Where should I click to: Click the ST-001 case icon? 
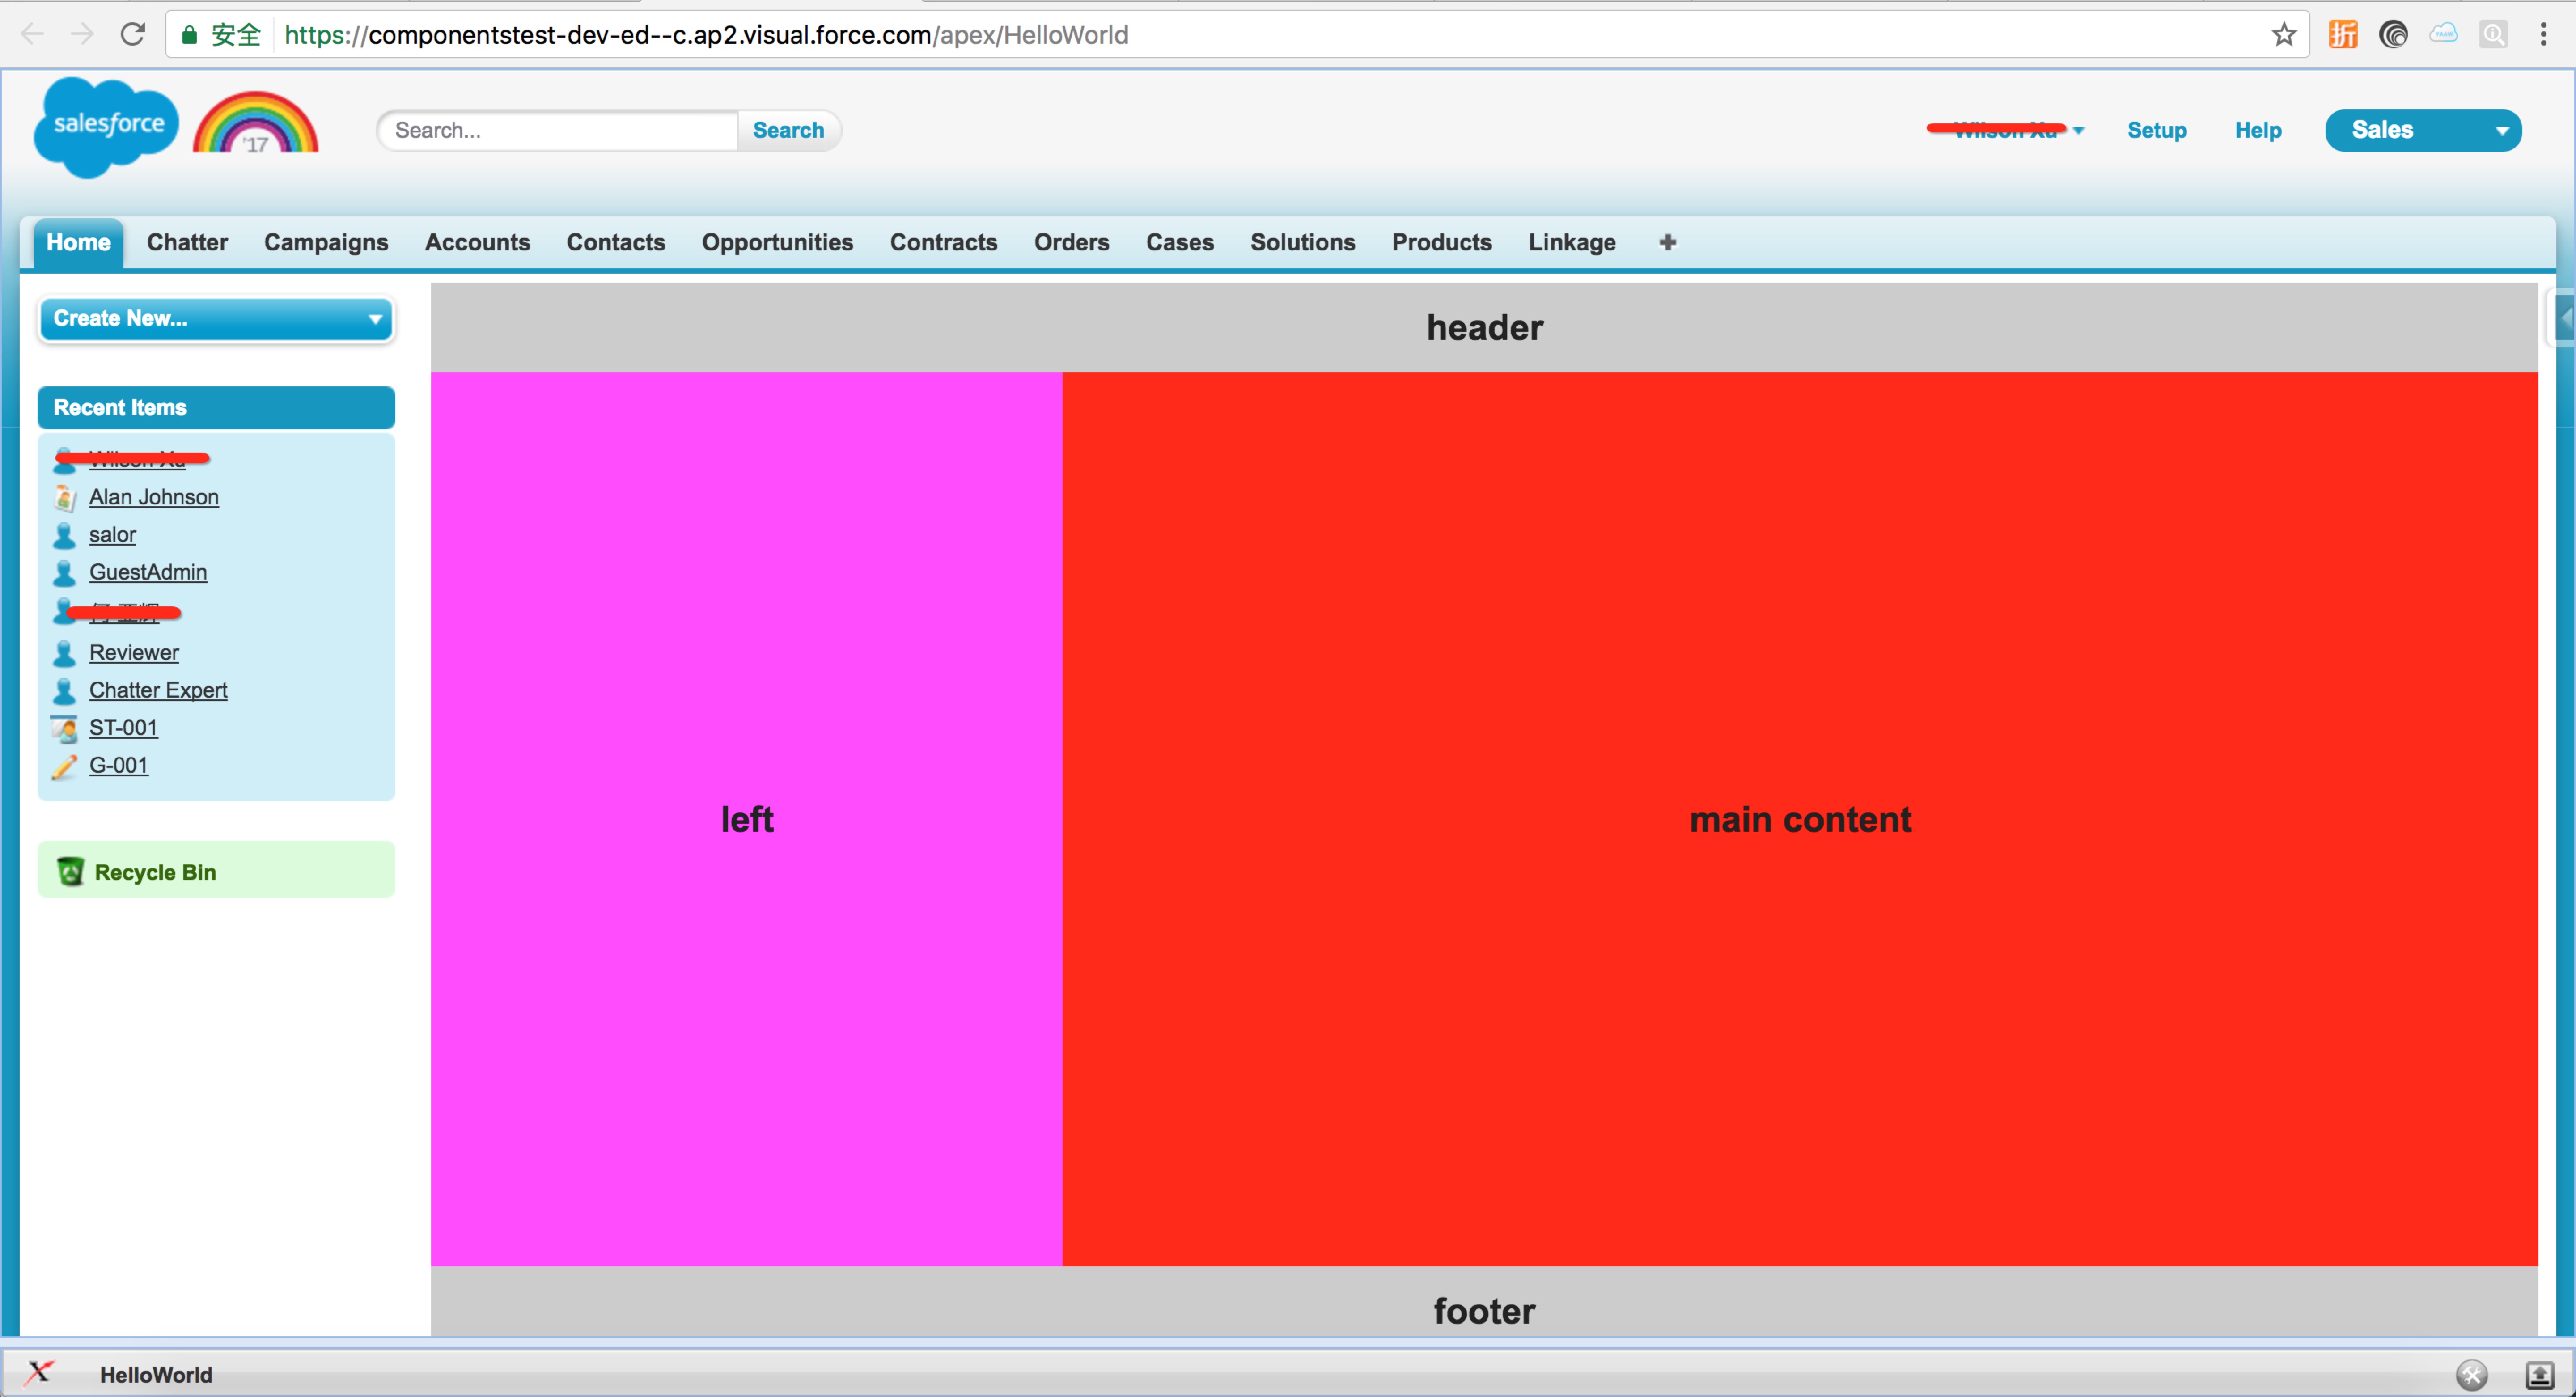point(65,726)
